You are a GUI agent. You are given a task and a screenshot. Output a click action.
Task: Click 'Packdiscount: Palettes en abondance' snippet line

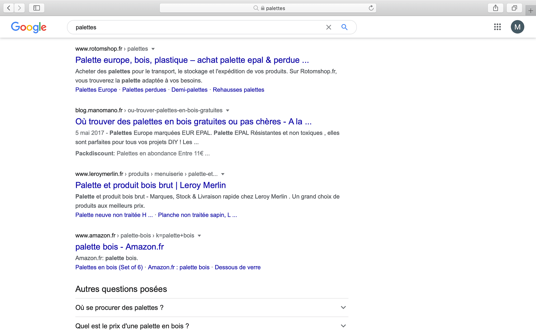[143, 153]
